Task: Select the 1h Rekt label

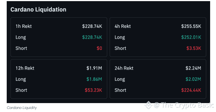Action: tap(24, 26)
